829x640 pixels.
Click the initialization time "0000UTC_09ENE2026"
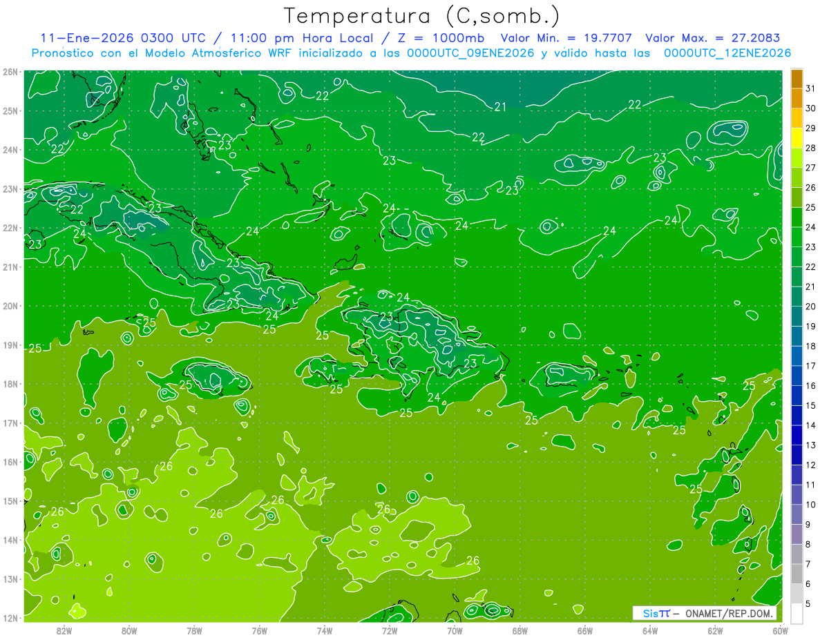click(x=471, y=53)
